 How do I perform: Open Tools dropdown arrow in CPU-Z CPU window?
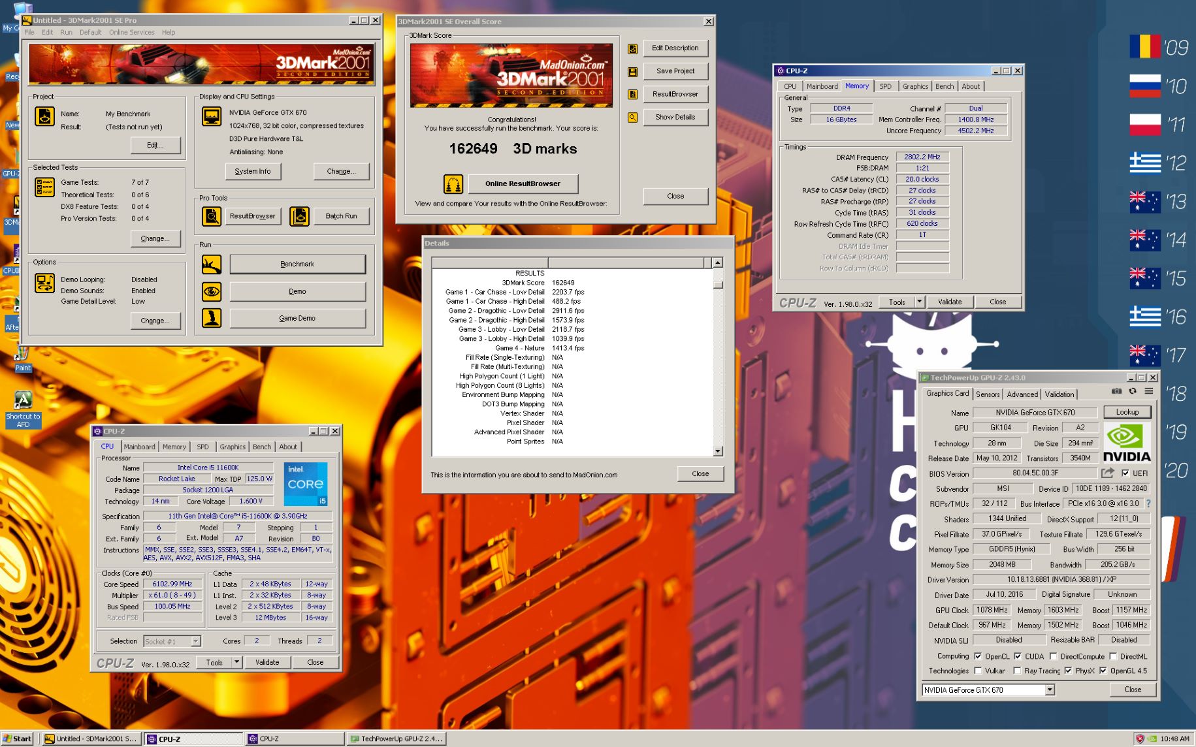236,662
